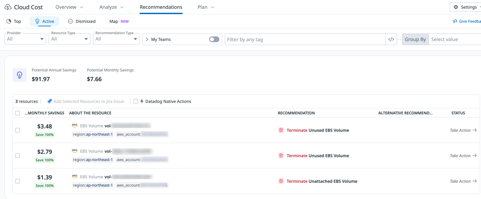Expand the Analyze menu
The height and width of the screenshot is (199, 481).
point(112,7)
